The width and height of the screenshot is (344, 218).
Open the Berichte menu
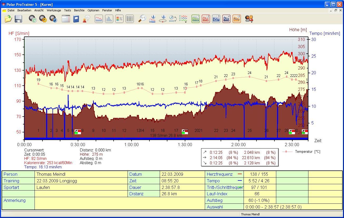pyautogui.click(x=79, y=10)
